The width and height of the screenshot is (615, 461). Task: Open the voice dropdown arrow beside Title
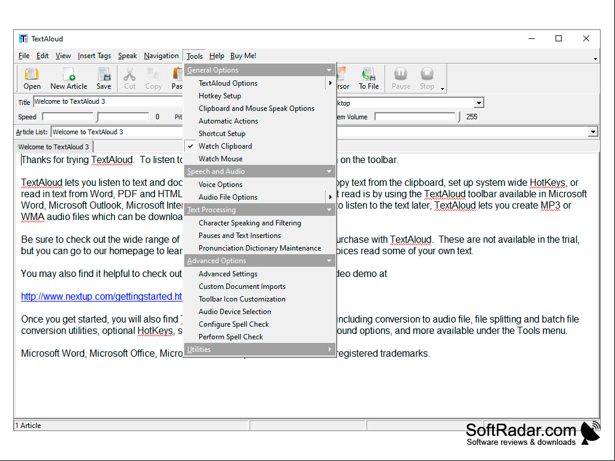click(x=479, y=103)
